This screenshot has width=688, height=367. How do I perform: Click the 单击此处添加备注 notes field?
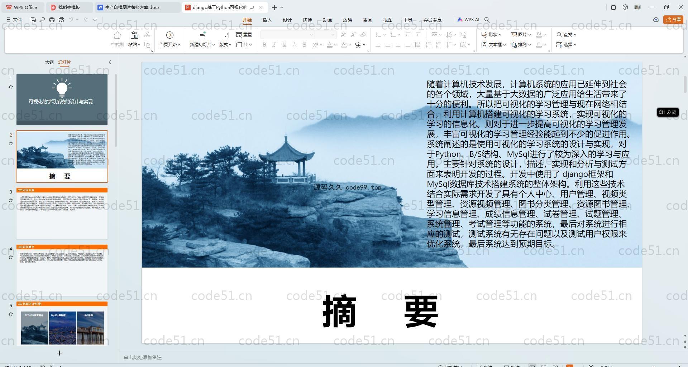coord(143,357)
